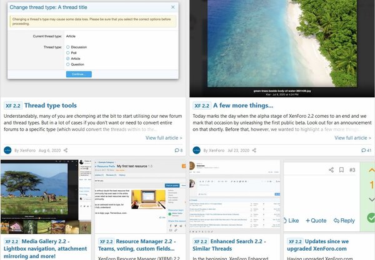375x260 pixels.
Task: Downvote using the gray down arrow
Action: point(371,200)
